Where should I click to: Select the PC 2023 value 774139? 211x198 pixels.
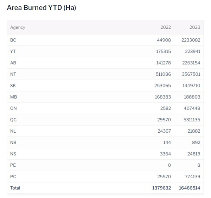tap(192, 177)
